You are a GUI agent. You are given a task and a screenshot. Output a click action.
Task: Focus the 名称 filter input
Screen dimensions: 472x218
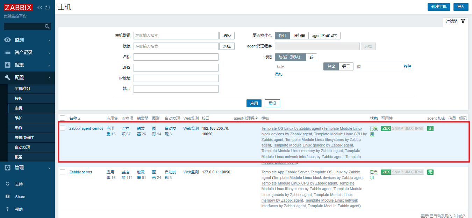176,57
